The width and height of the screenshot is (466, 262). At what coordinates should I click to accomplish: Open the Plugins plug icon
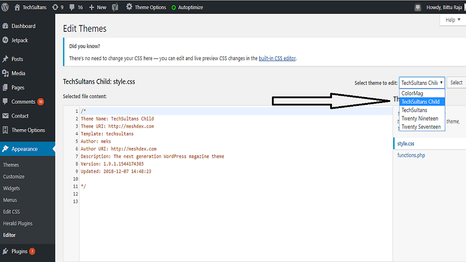(5, 251)
